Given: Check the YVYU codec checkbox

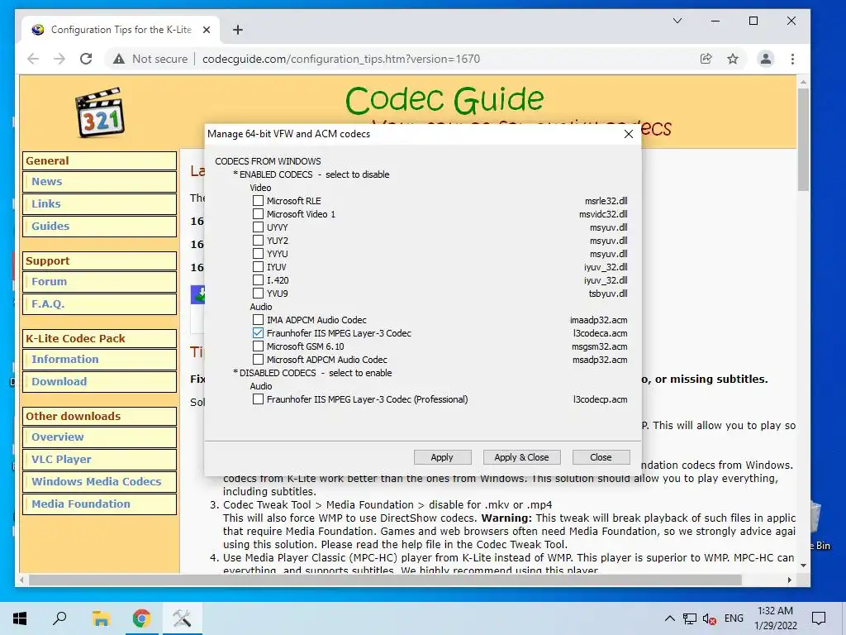Looking at the screenshot, I should click(x=258, y=254).
